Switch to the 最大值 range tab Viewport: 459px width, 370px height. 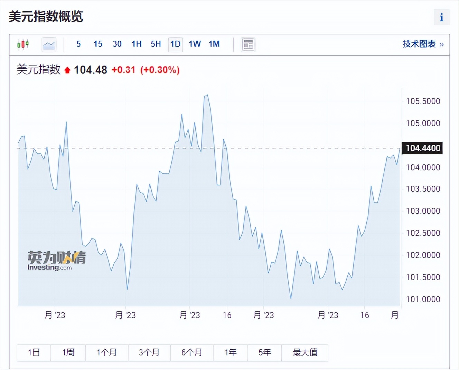pyautogui.click(x=305, y=353)
